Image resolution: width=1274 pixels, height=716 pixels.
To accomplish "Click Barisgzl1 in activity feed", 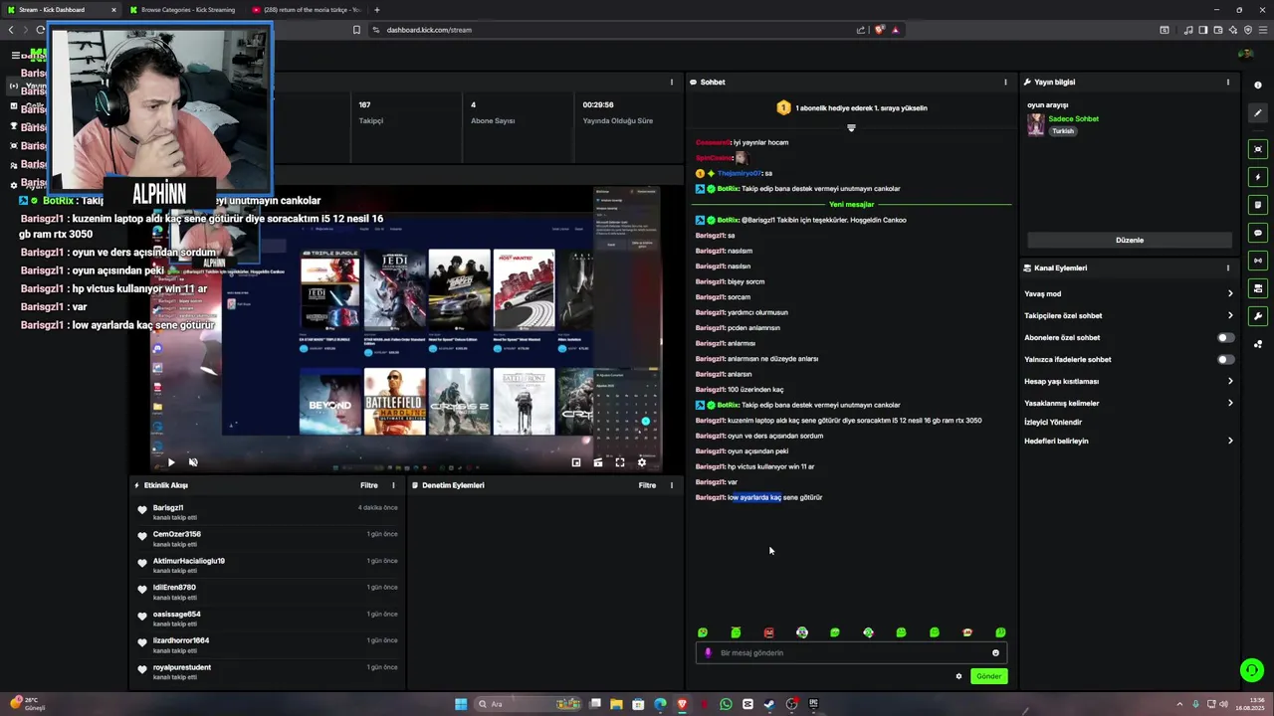I will tap(168, 508).
